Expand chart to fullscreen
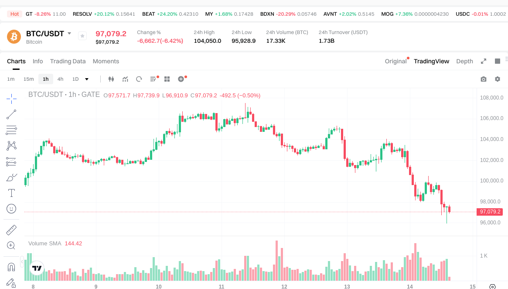 tap(484, 61)
